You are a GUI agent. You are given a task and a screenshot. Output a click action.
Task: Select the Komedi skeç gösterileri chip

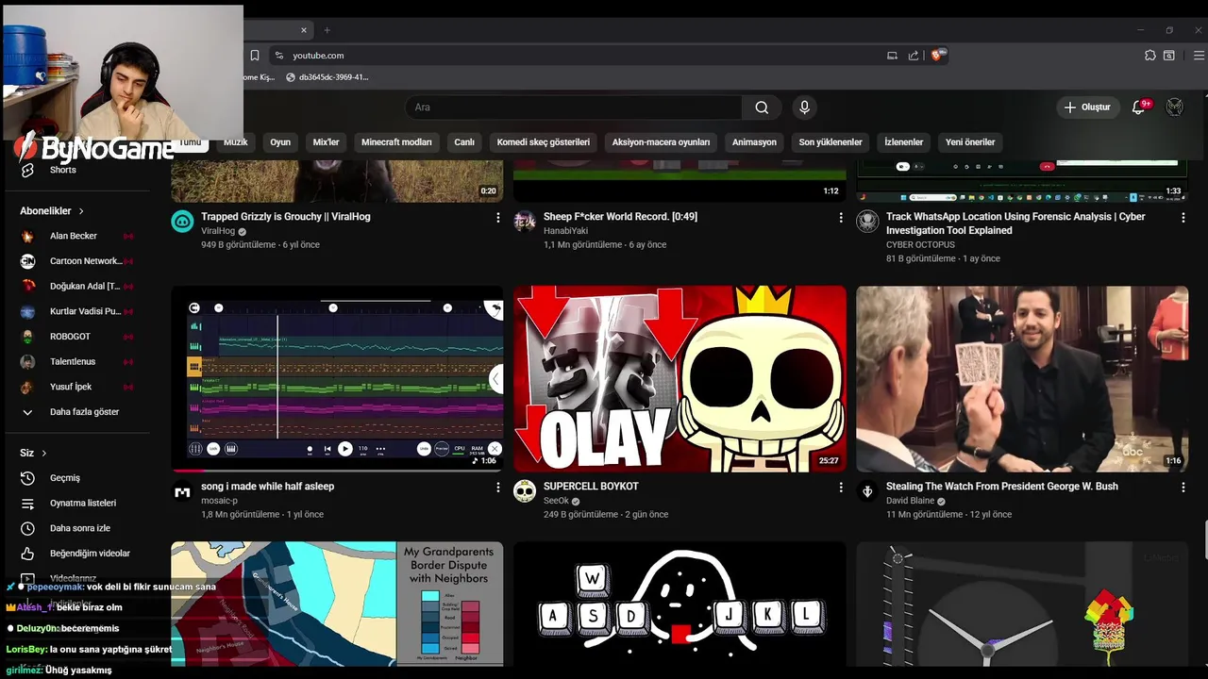pos(544,142)
